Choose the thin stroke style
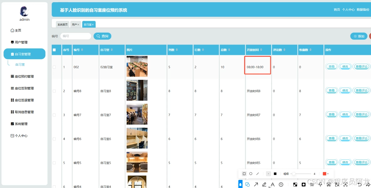 [268, 174]
